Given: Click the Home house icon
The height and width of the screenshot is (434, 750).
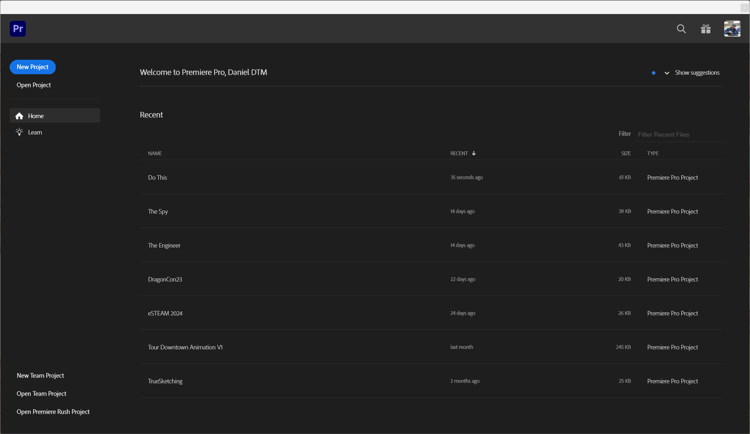Looking at the screenshot, I should [19, 116].
